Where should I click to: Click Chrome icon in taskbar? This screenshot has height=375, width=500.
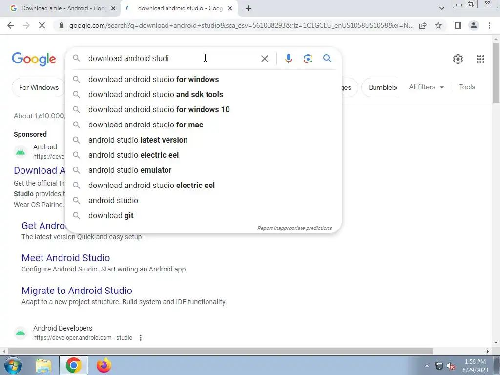tap(73, 365)
